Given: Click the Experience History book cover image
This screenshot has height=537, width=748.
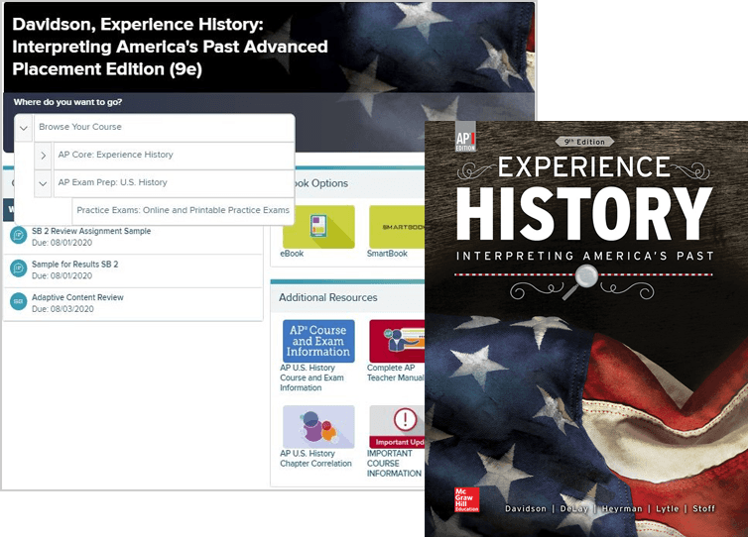Looking at the screenshot, I should pos(586,329).
